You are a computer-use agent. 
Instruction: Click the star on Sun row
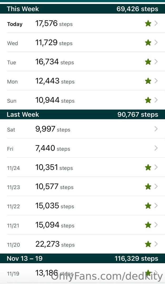[x=148, y=100]
